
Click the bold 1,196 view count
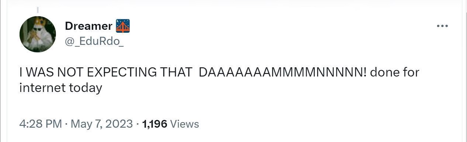click(x=155, y=124)
